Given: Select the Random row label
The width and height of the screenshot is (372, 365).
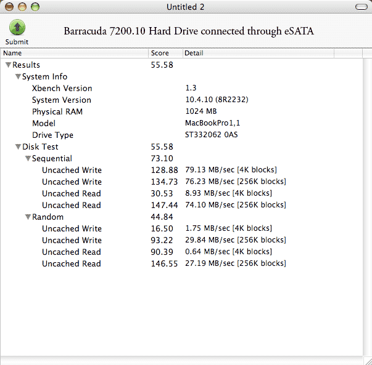Looking at the screenshot, I should pos(48,217).
